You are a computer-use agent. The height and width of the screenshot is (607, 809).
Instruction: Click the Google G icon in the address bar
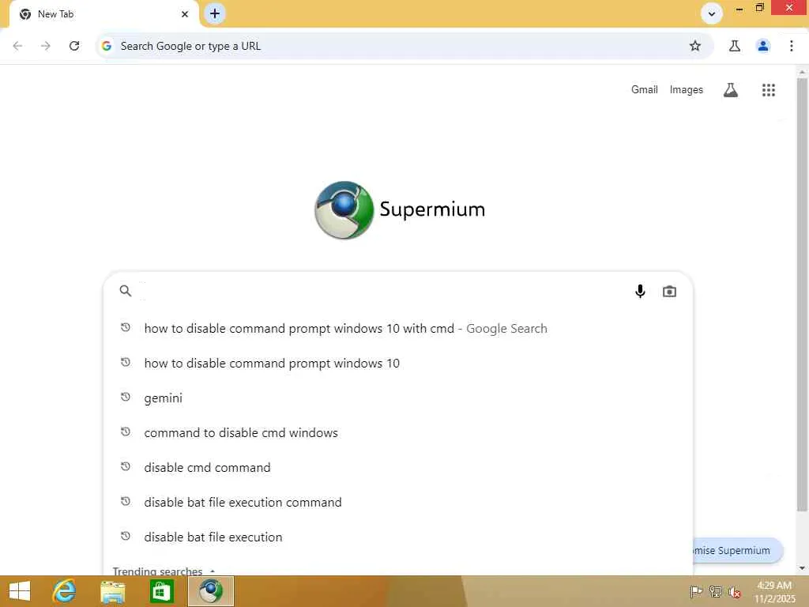[107, 46]
